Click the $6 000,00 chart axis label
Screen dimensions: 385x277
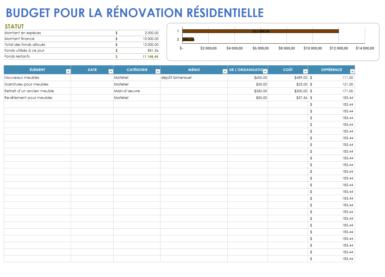[261, 48]
